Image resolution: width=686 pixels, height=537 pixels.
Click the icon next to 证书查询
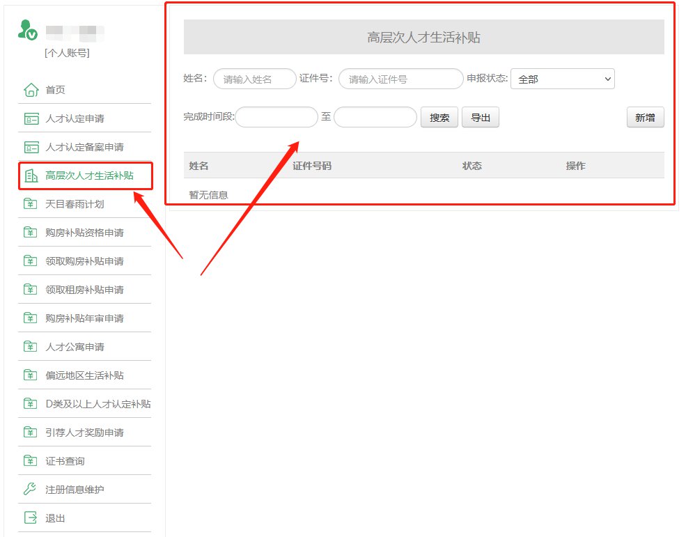(31, 461)
